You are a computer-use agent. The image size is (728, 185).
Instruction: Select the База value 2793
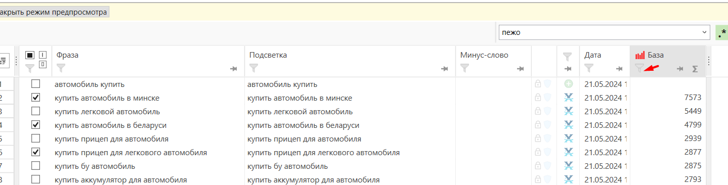click(693, 179)
